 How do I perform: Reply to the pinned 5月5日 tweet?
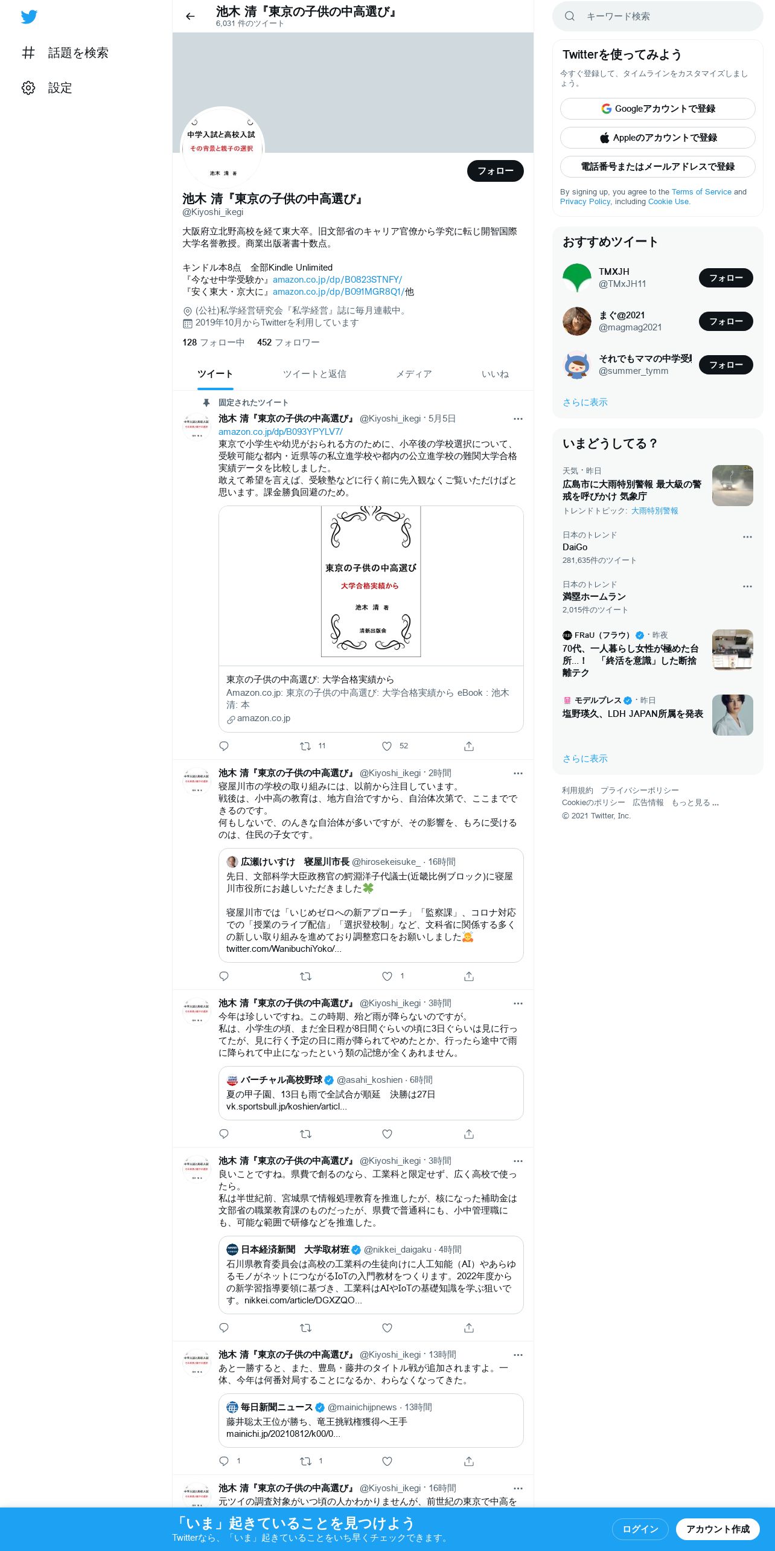[224, 746]
